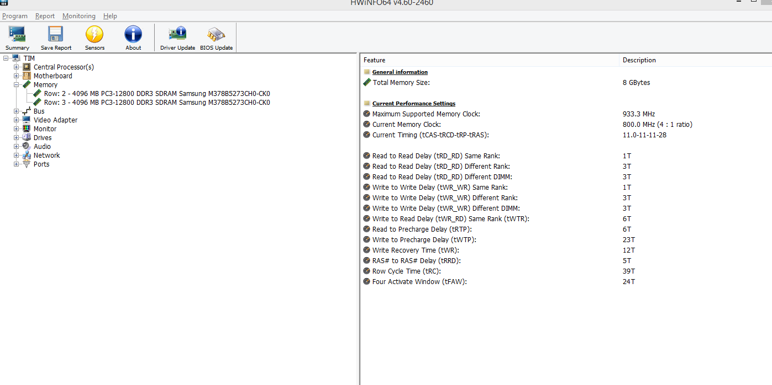Click the Ports tree icon
This screenshot has height=385, width=772.
[27, 164]
